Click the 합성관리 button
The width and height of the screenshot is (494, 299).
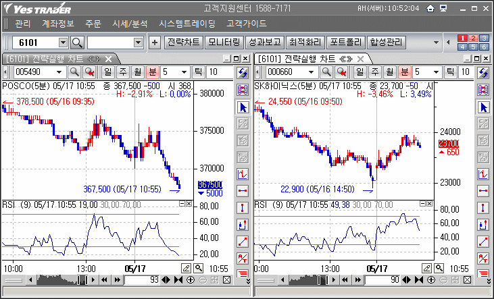(x=387, y=43)
